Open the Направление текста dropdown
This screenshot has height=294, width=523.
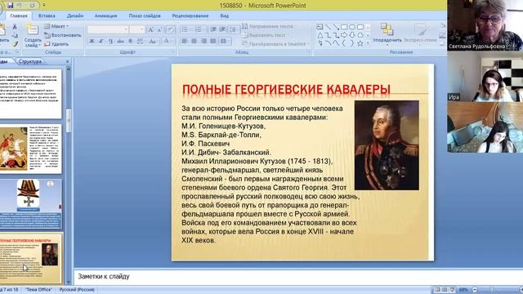[269, 26]
